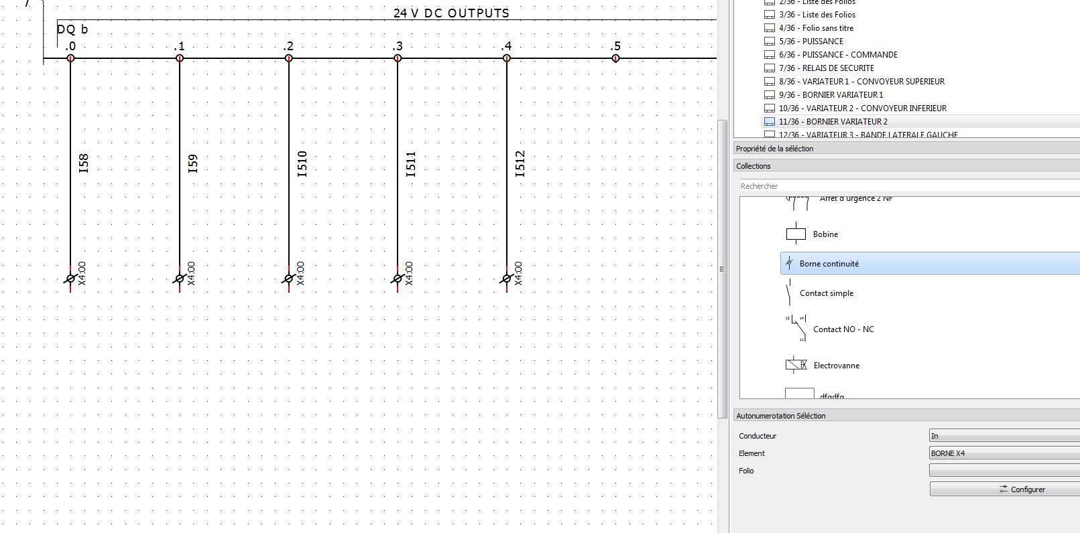Click the terminal symbol below conductor I512

[x=506, y=279]
